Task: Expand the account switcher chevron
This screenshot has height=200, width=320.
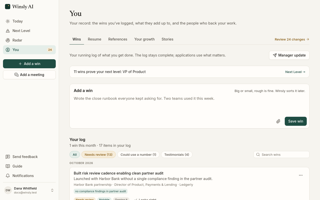Action: [52, 190]
